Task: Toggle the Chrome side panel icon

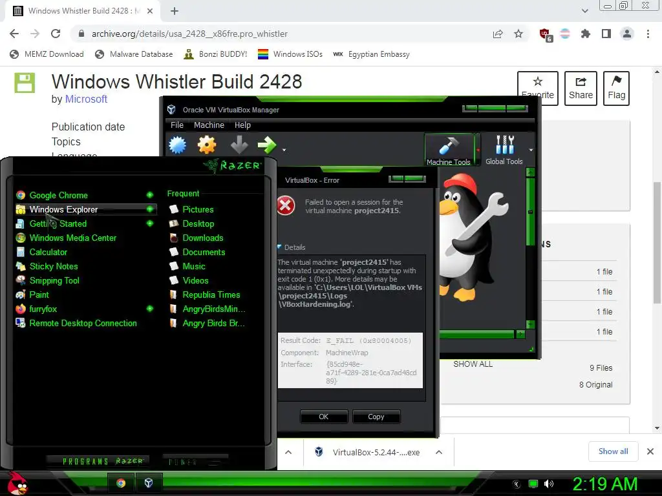Action: coord(606,34)
